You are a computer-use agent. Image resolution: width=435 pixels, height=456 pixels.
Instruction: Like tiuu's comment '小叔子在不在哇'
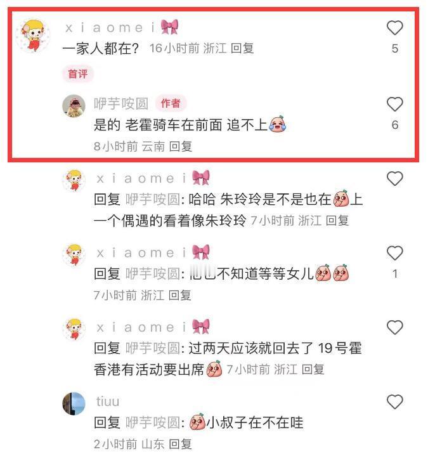tap(394, 402)
